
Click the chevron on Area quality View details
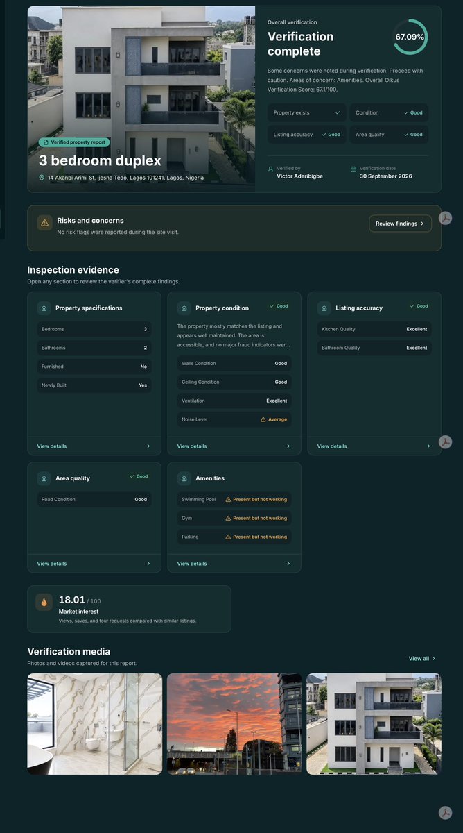coord(148,564)
